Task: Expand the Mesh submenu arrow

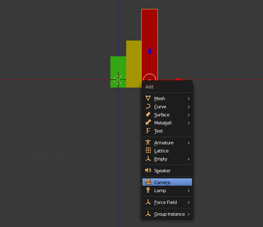Action: point(189,99)
